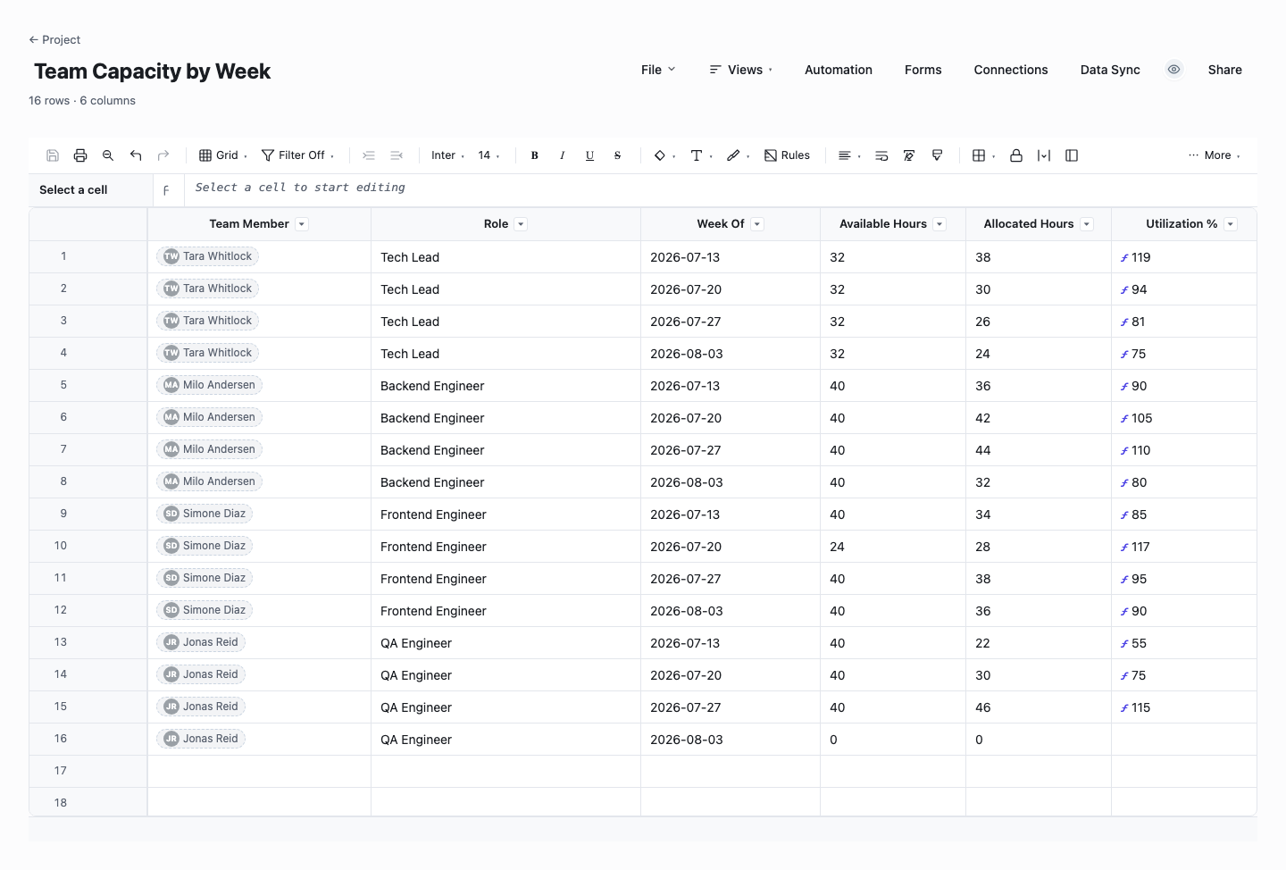The height and width of the screenshot is (870, 1286).
Task: Select the QA Engineer cell in row 13
Action: (x=506, y=643)
